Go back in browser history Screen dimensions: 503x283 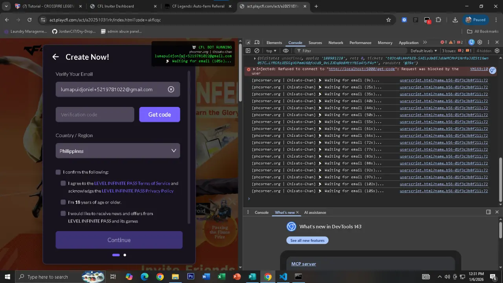click(x=7, y=20)
